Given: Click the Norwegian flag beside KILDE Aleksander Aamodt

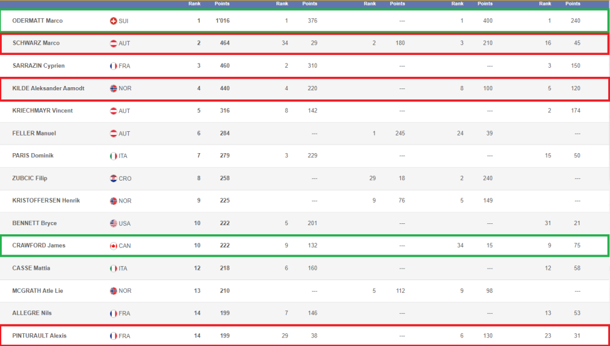Looking at the screenshot, I should coord(113,88).
